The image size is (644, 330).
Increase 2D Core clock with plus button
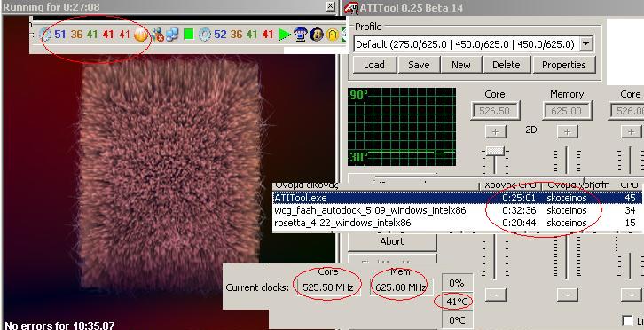click(495, 131)
